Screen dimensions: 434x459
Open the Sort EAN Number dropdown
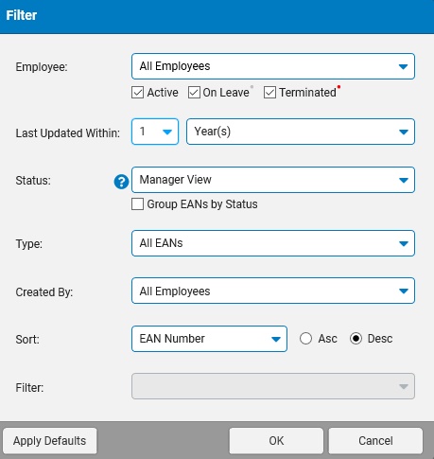(x=209, y=339)
